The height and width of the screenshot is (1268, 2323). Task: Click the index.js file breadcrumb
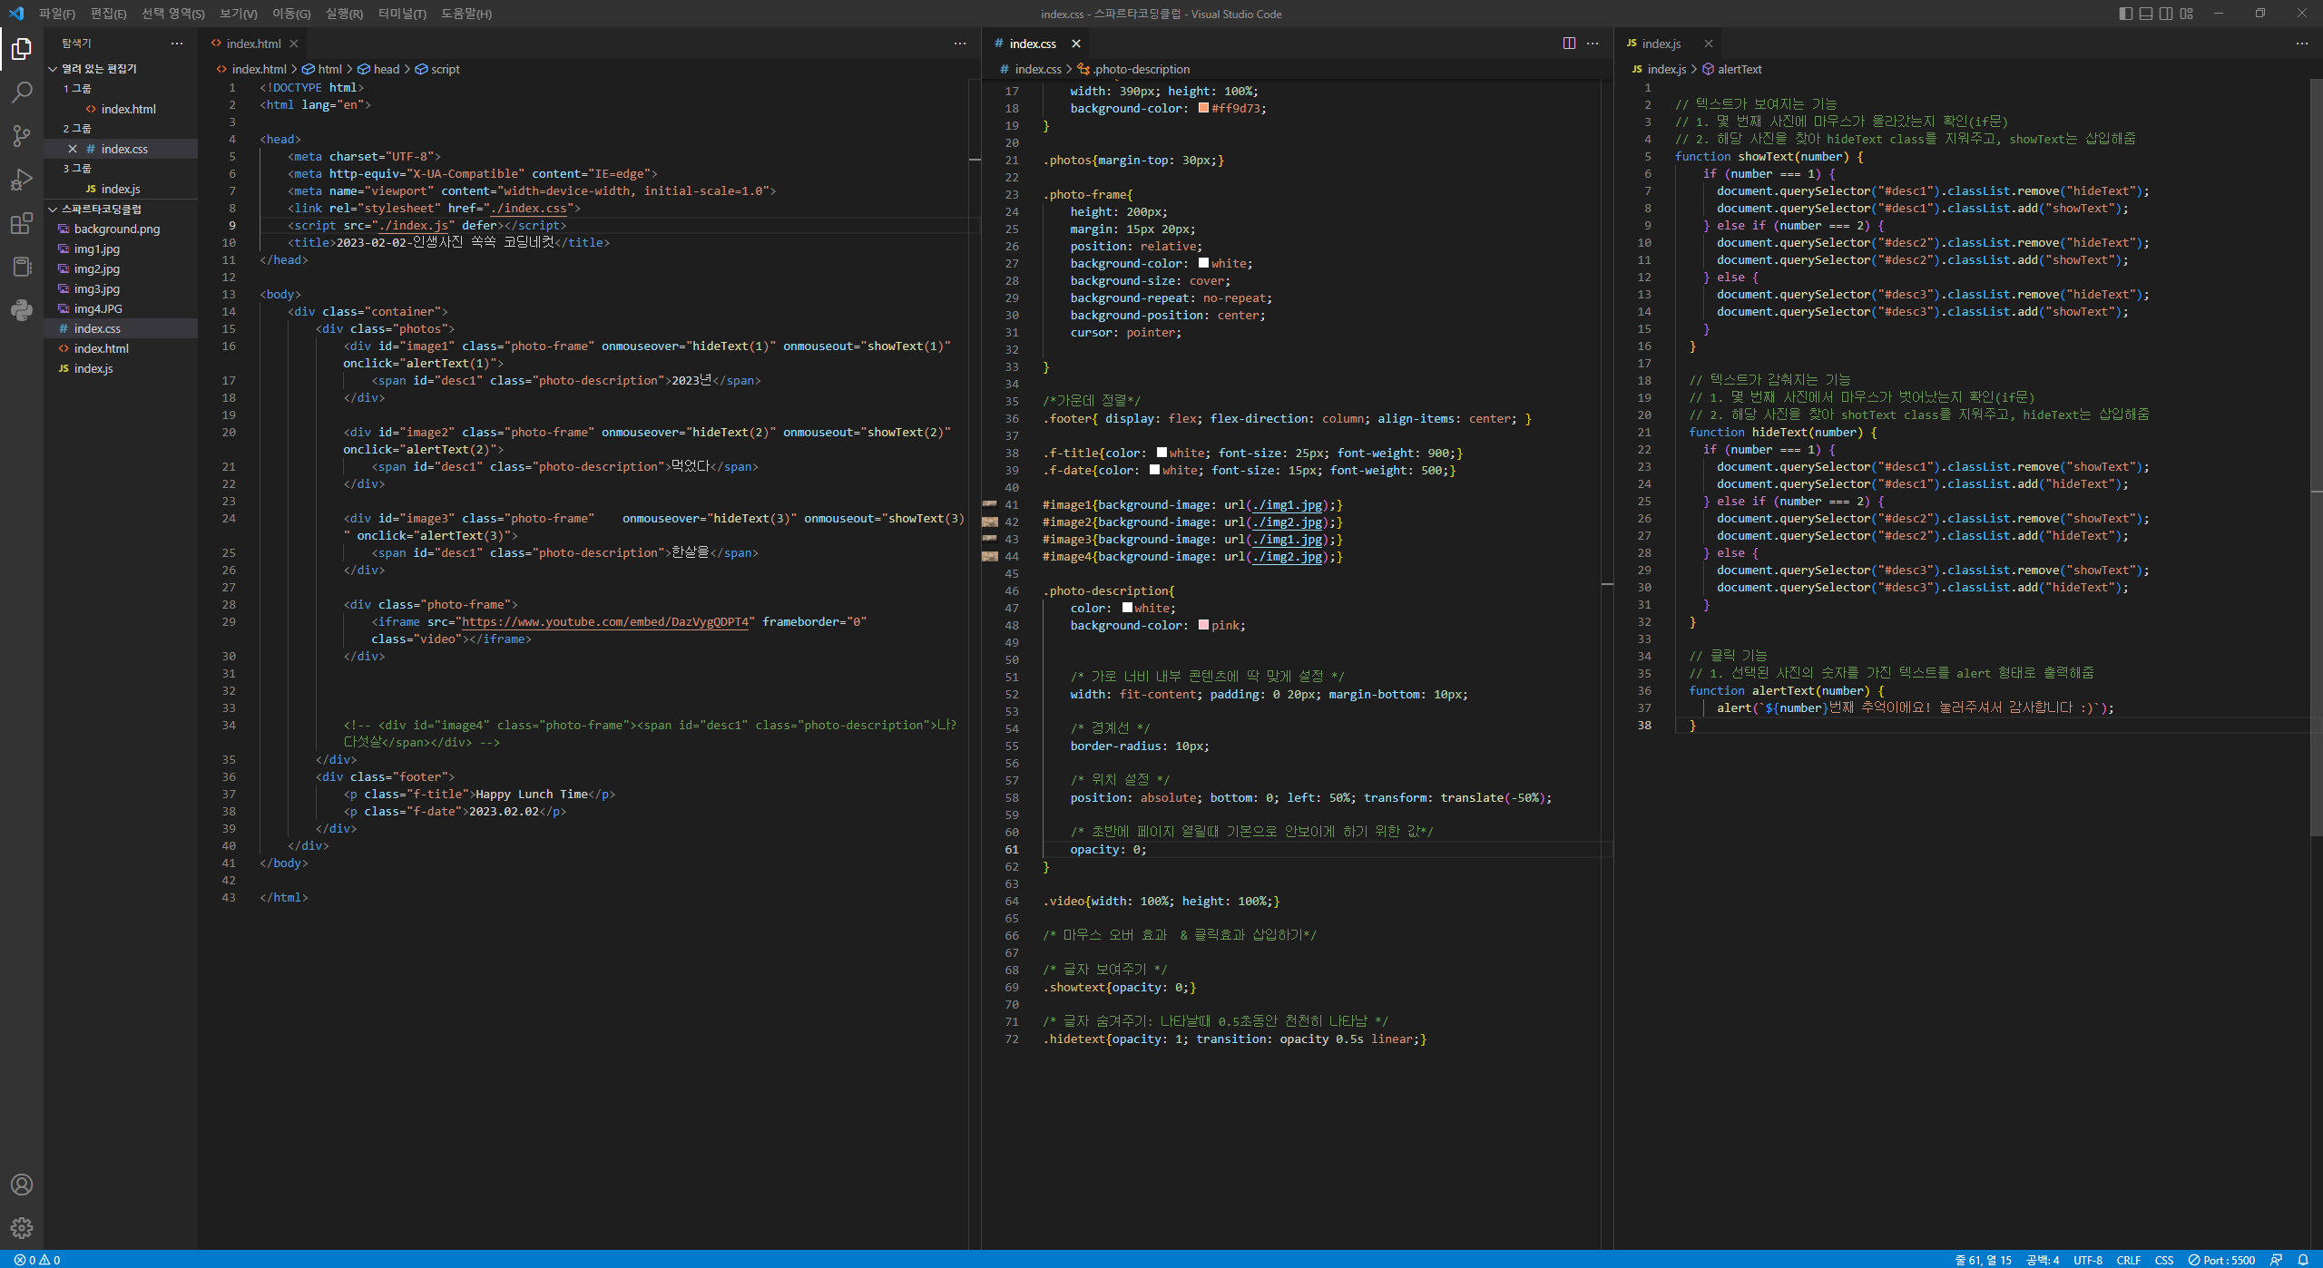click(1659, 69)
